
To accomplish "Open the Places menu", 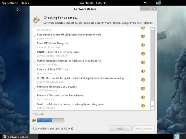I will point(25,3).
